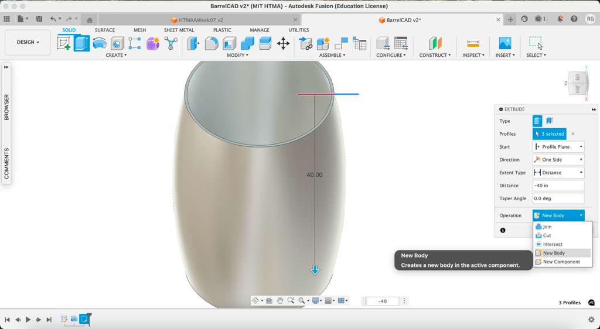Select Join in the Operation menu
The image size is (600, 329).
547,227
